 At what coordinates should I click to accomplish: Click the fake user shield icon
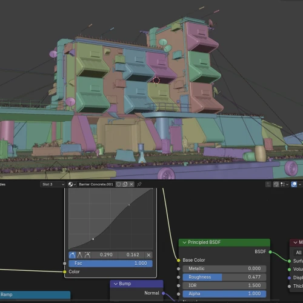[x=119, y=184]
